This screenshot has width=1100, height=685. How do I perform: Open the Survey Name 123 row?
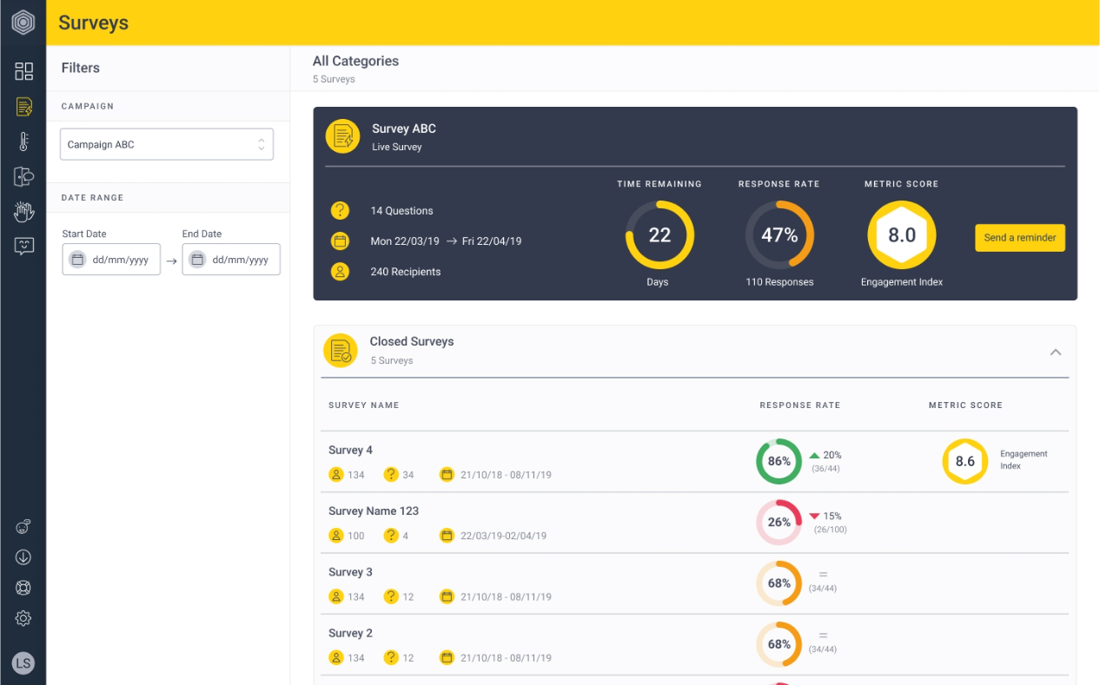[x=694, y=523]
